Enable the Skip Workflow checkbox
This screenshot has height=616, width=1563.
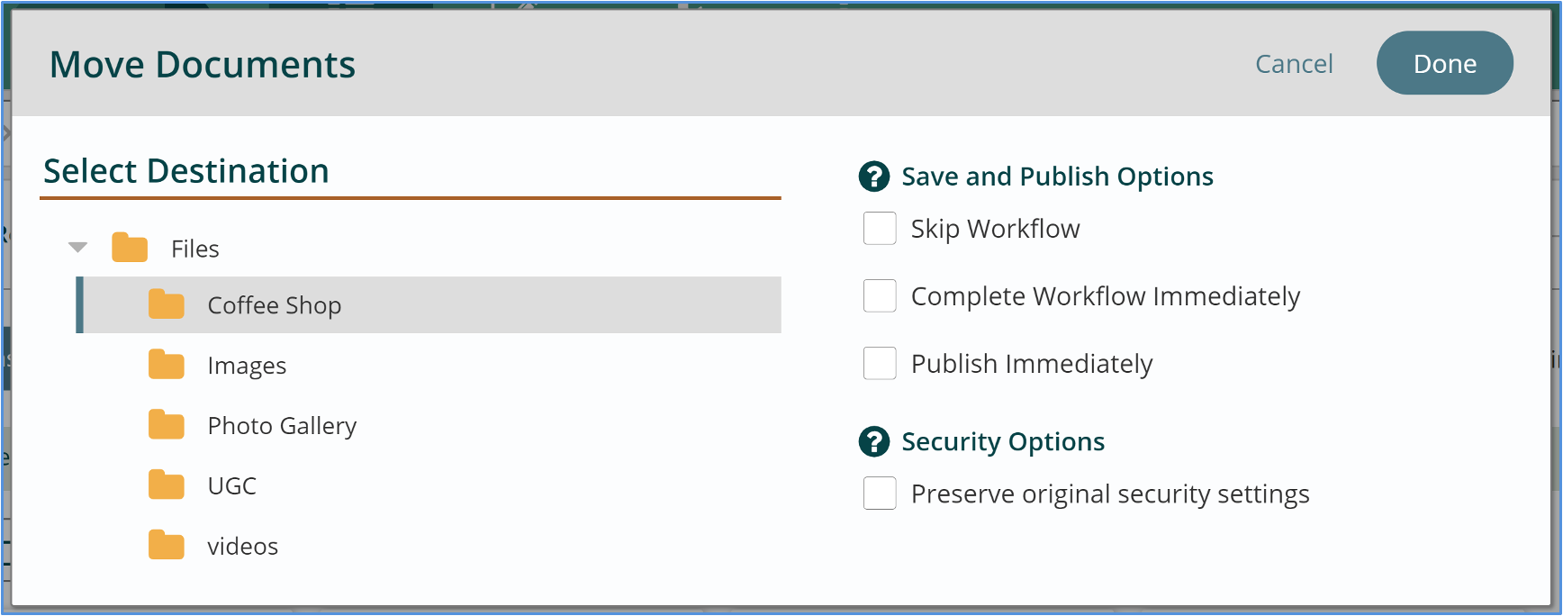(880, 229)
